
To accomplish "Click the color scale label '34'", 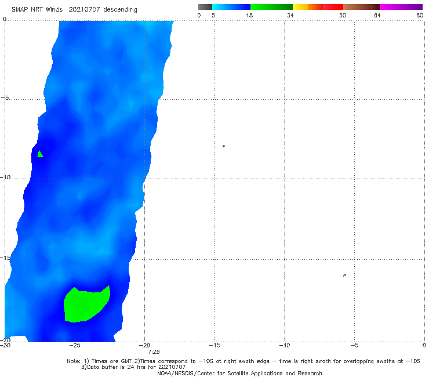I will pyautogui.click(x=290, y=15).
